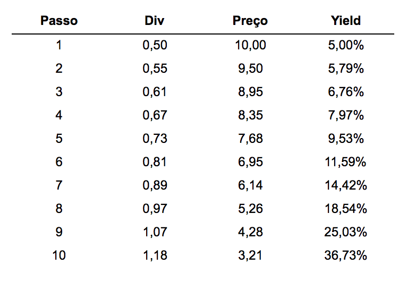Select the 6,76% yield cell
Viewport: 407px width, 282px height.
coord(346,92)
